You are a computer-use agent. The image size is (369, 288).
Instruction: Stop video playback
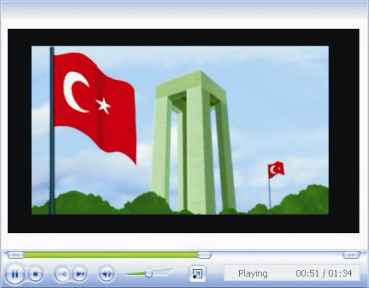click(x=35, y=274)
